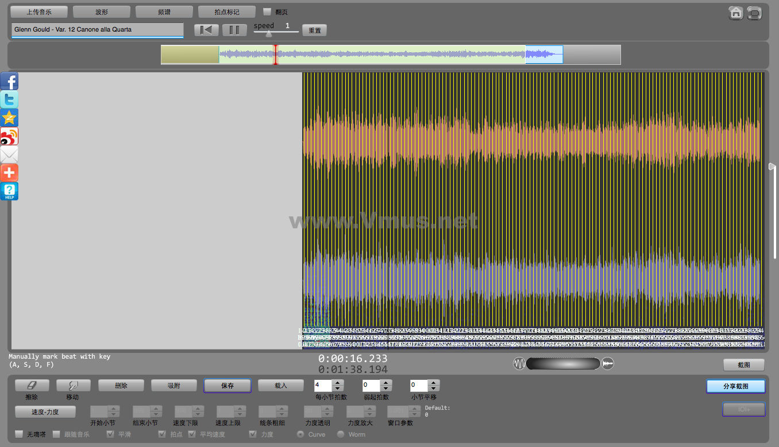Enable the 翻页 page-flip checkbox
Screen dimensions: 779x447
click(267, 11)
